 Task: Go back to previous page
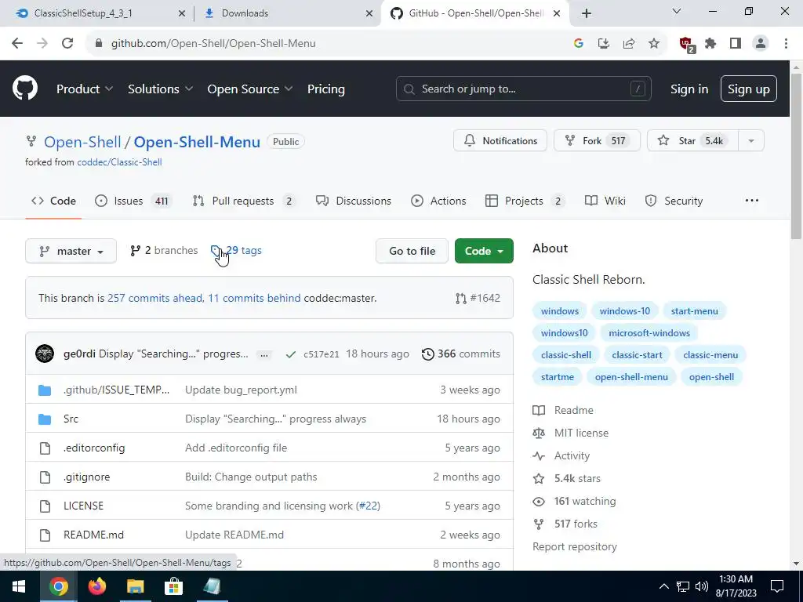point(17,44)
